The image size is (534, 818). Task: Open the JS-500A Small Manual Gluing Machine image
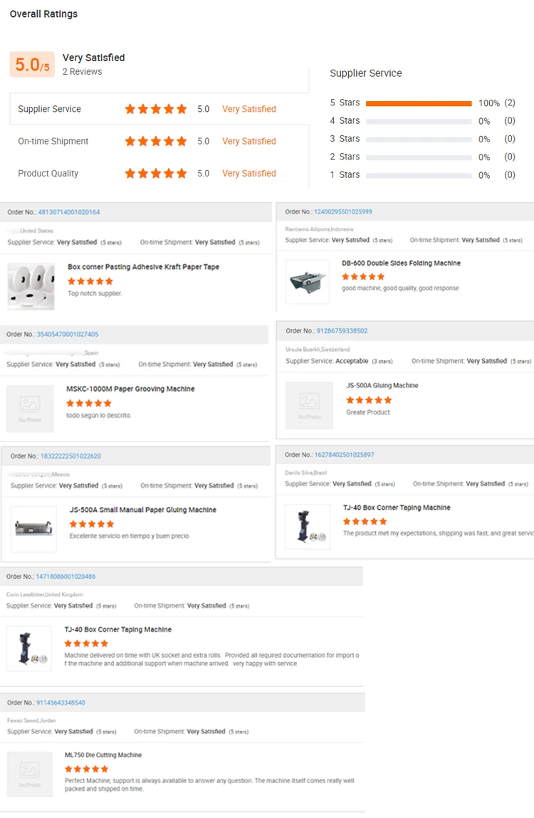tap(33, 530)
